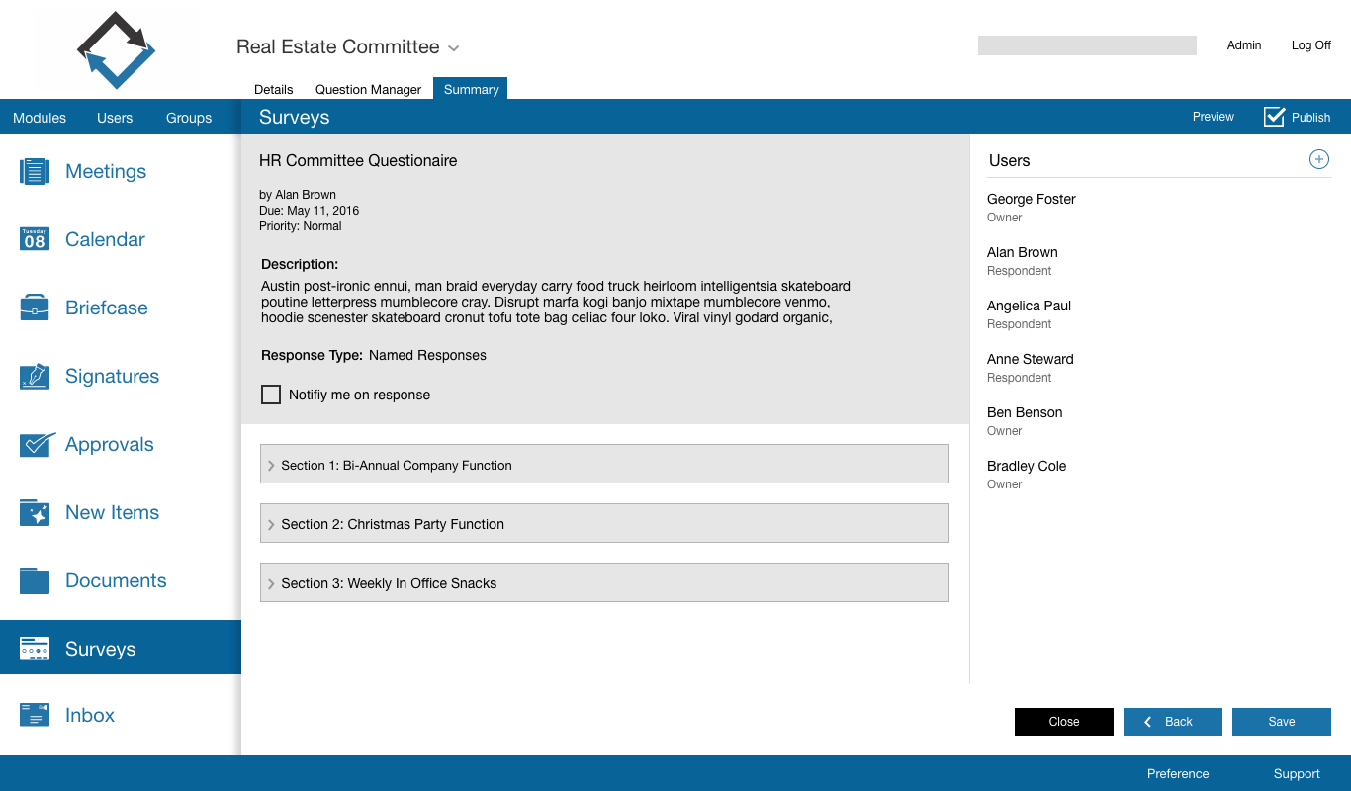Open the Real Estate Committee dropdown arrow
This screenshot has width=1351, height=791.
453,48
